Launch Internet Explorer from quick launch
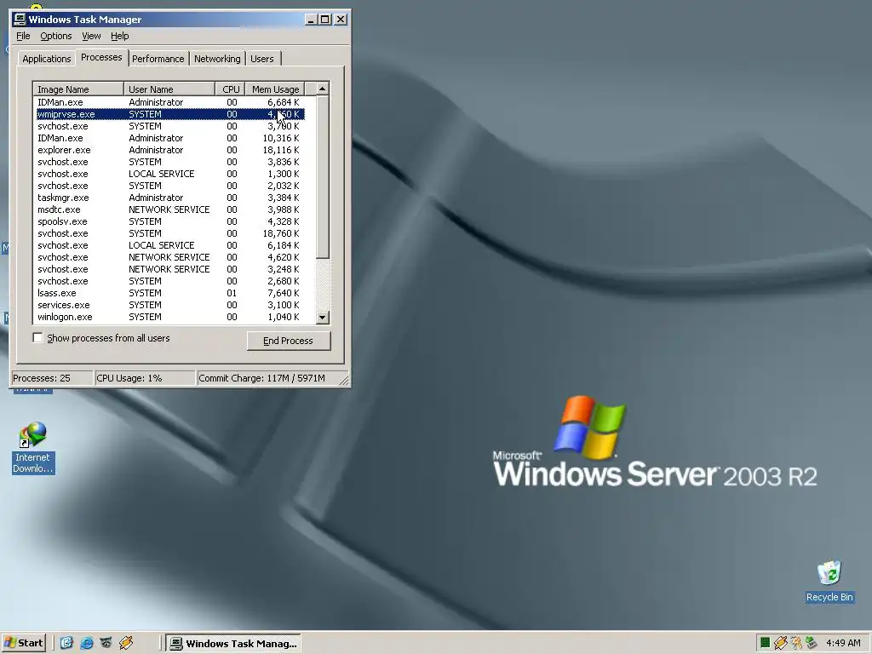Viewport: 872px width, 654px height. pos(87,643)
